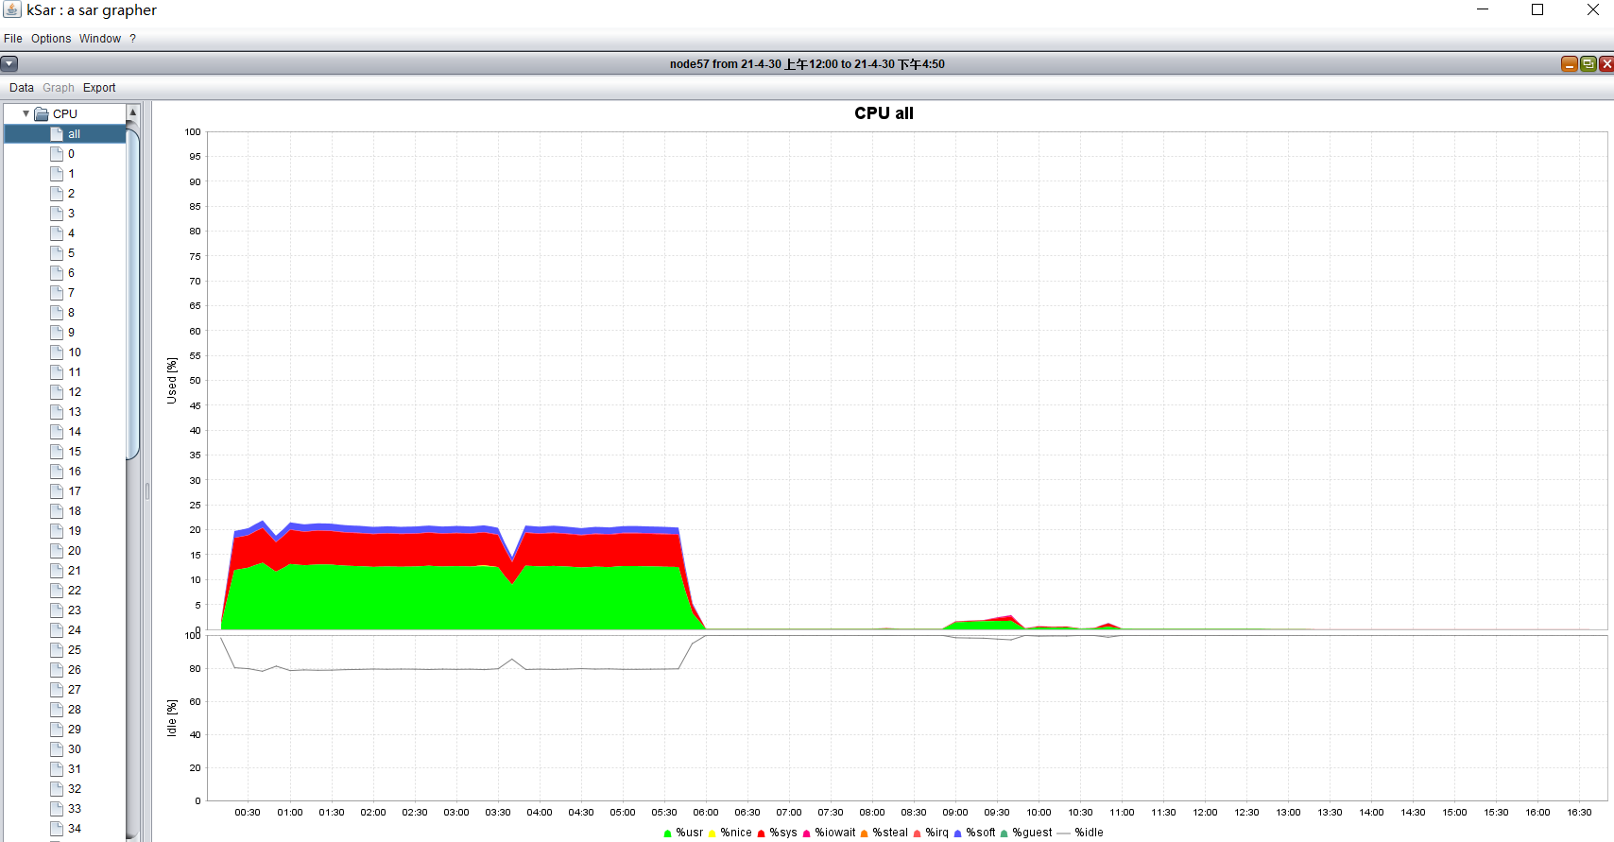1614x842 pixels.
Task: Select tree item labeled 27
Action: tap(74, 689)
